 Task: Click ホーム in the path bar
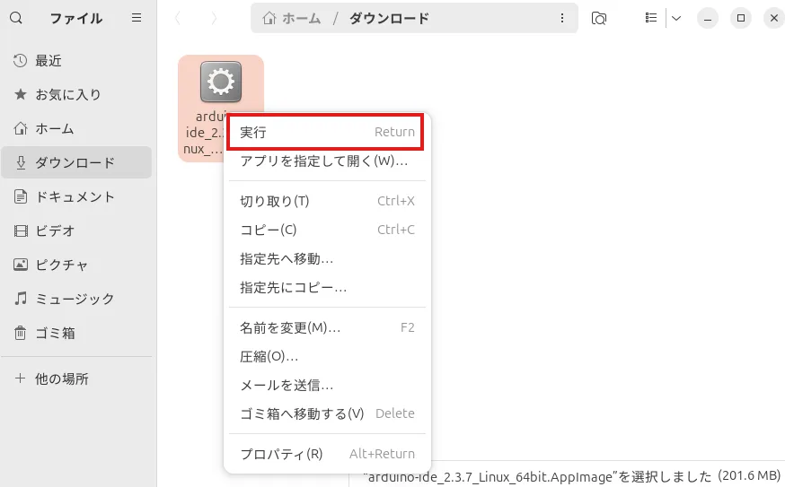[x=292, y=18]
